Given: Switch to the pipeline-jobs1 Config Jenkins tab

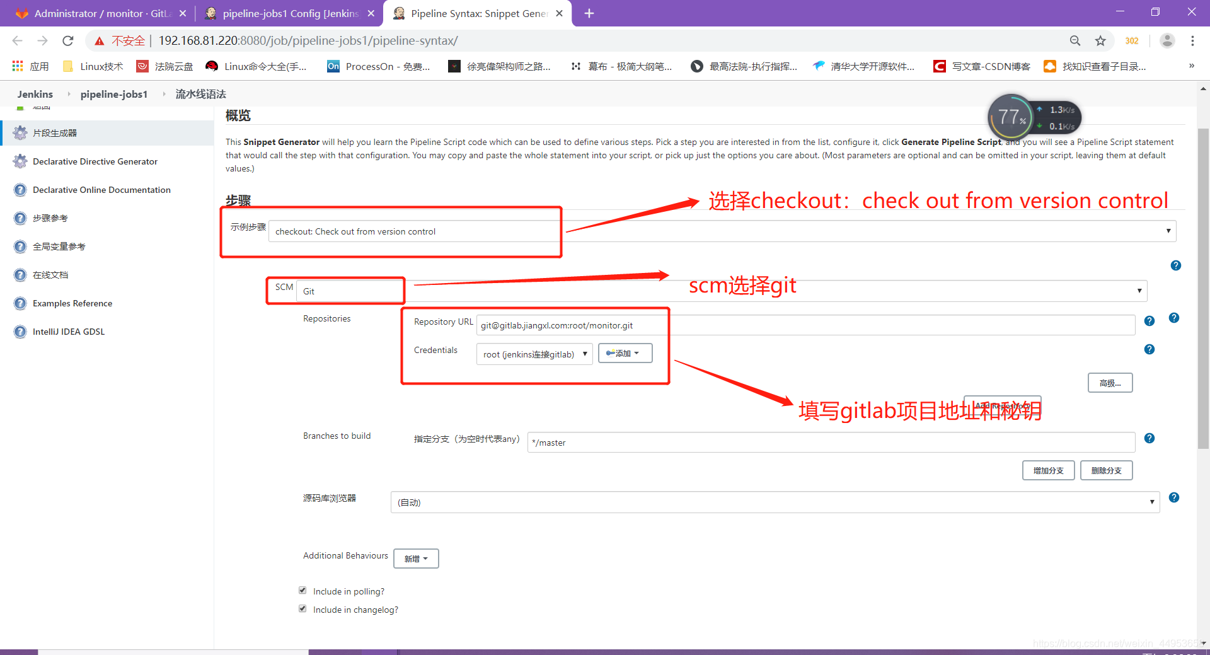Looking at the screenshot, I should [289, 13].
